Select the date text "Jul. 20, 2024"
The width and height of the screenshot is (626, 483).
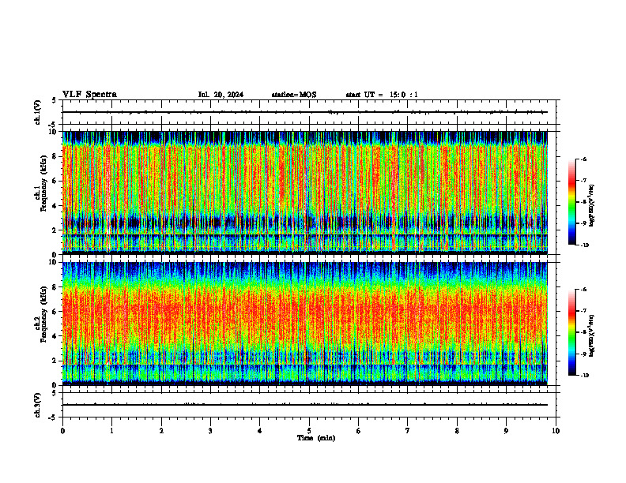[221, 95]
